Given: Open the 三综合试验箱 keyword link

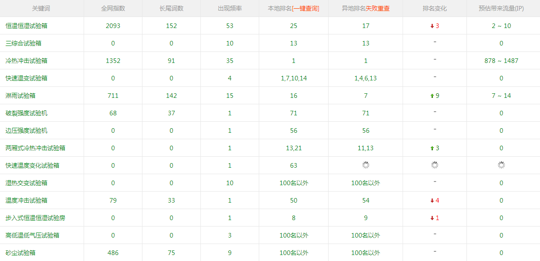Looking at the screenshot, I should (23, 44).
